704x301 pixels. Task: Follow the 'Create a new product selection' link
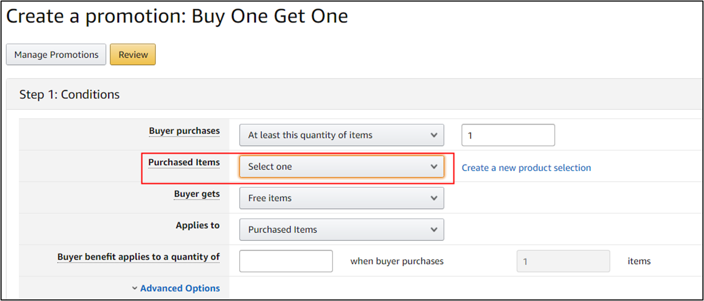526,168
